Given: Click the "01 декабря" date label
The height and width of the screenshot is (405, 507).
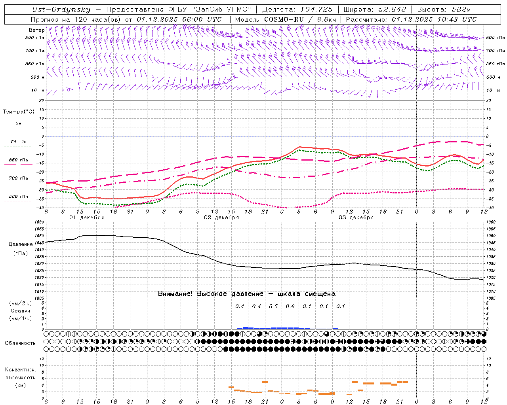Looking at the screenshot, I should [x=87, y=218].
